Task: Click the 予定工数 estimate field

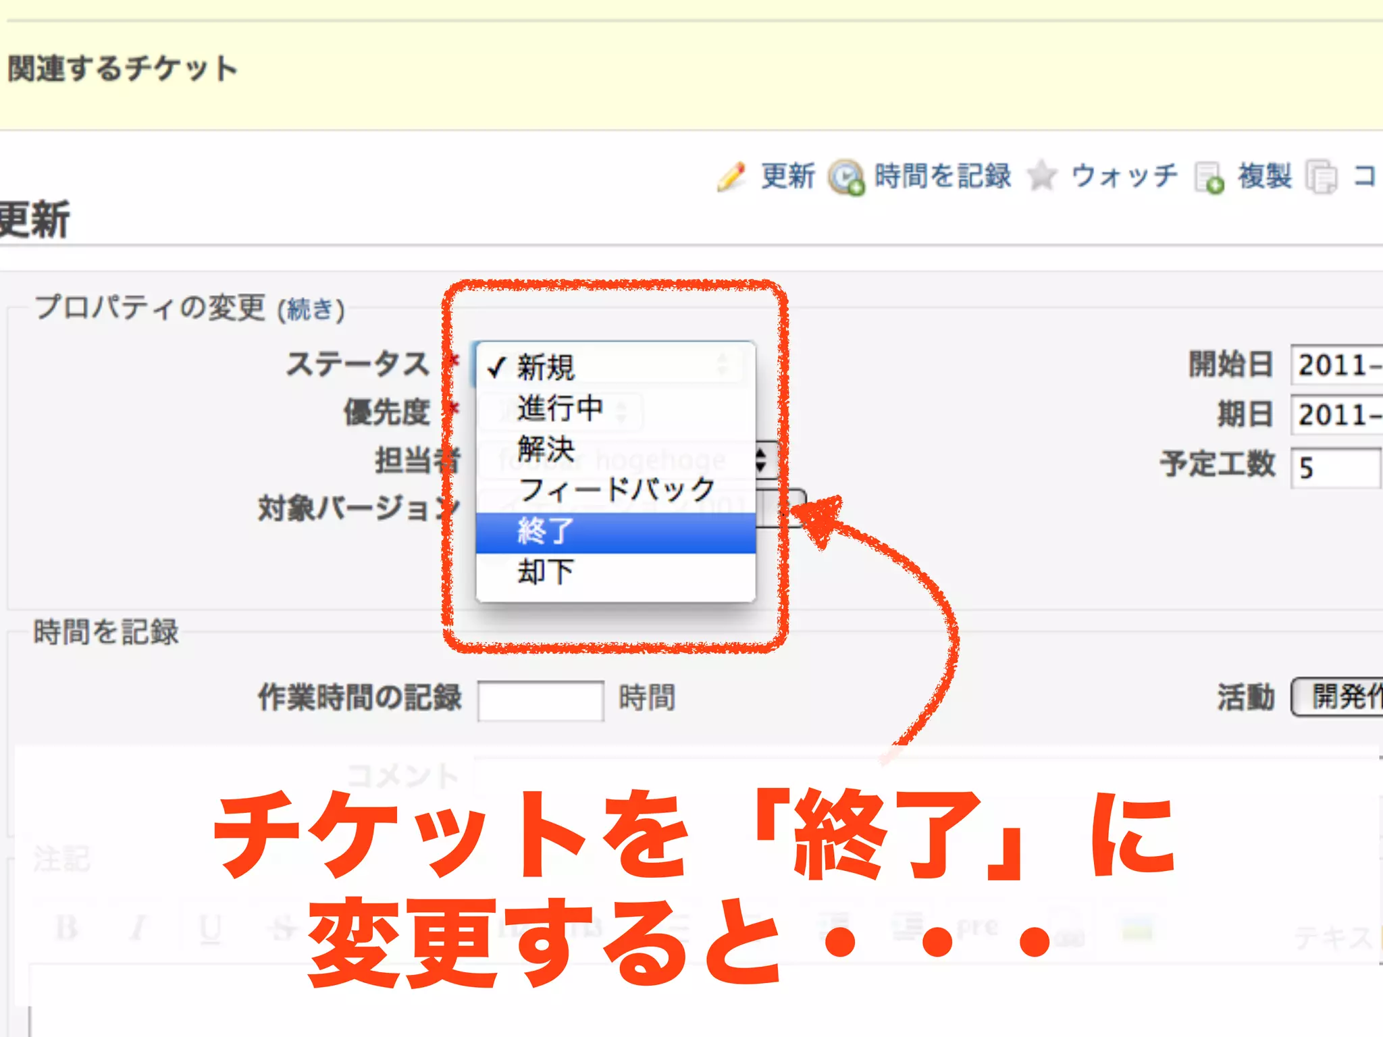Action: coord(1335,467)
